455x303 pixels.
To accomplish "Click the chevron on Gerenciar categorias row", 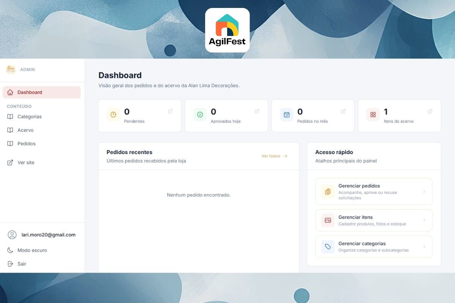I will coord(424,247).
